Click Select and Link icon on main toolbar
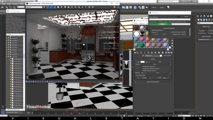Image resolution: width=213 pixels, height=120 pixels. coord(7,7)
